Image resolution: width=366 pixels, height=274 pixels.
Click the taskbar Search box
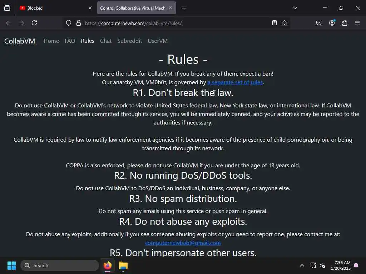[x=60, y=265]
